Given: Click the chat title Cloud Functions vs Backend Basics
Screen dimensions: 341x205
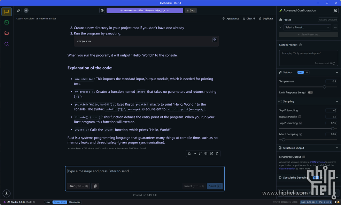Looking at the screenshot, I should [x=36, y=19].
